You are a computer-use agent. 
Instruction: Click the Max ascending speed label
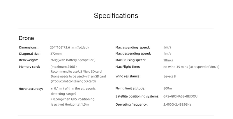133,48
